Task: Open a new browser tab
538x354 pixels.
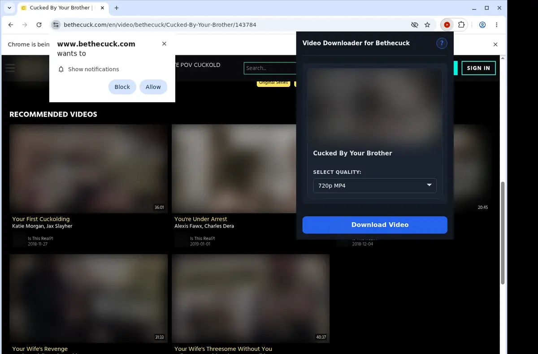Action: (117, 8)
